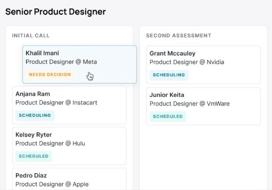
Task: Open Khalil Imani's candidate name
Action: click(x=42, y=53)
